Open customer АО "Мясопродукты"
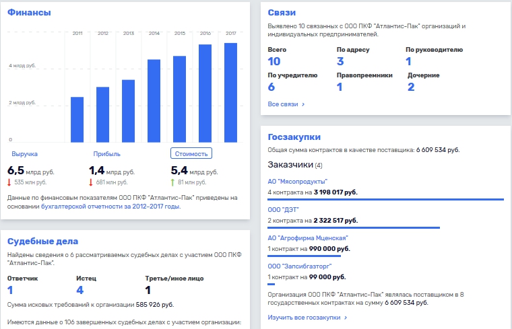This screenshot has height=329, width=512. pyautogui.click(x=298, y=182)
